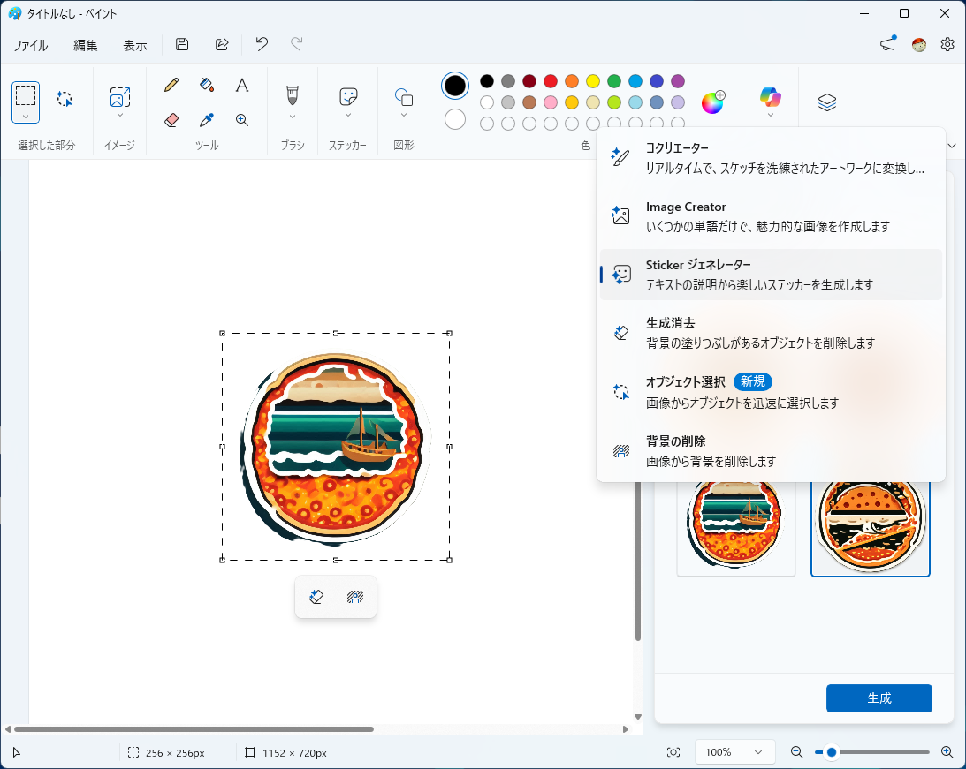Select the Magnifier tool
Screen dimensions: 966x769
[242, 120]
